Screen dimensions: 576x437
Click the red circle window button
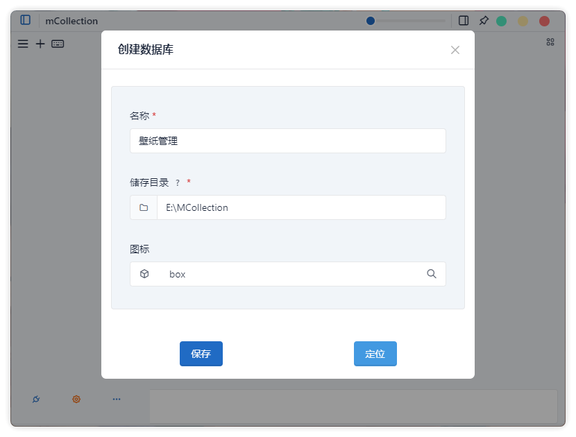[x=544, y=22]
